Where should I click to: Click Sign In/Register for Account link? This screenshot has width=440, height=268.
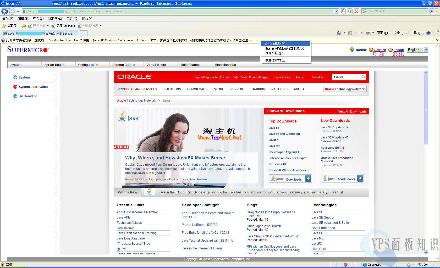212,77
